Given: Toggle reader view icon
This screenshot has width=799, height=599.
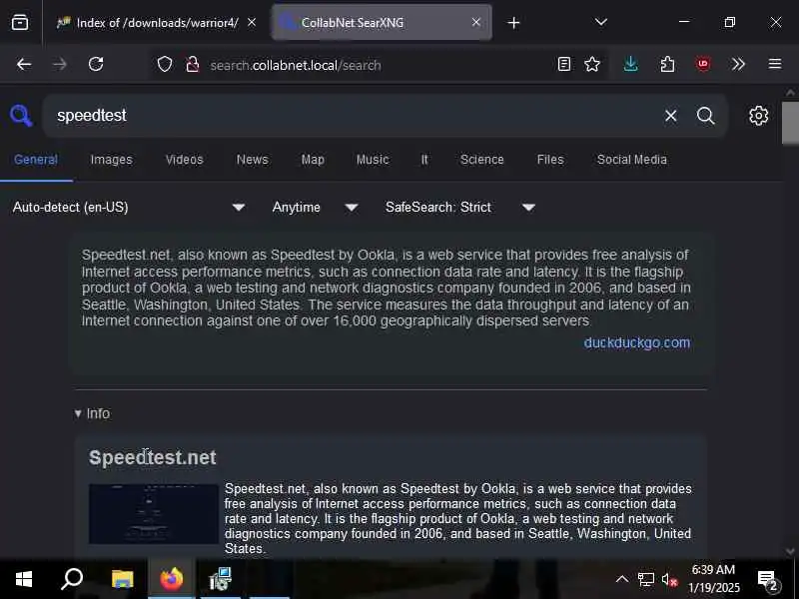Looking at the screenshot, I should pyautogui.click(x=564, y=64).
